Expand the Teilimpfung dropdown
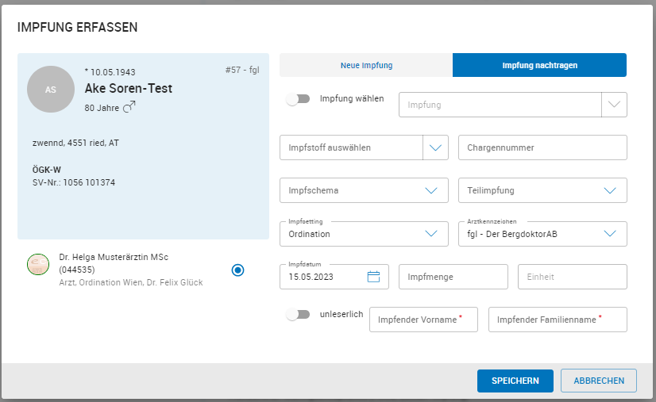 pyautogui.click(x=610, y=190)
